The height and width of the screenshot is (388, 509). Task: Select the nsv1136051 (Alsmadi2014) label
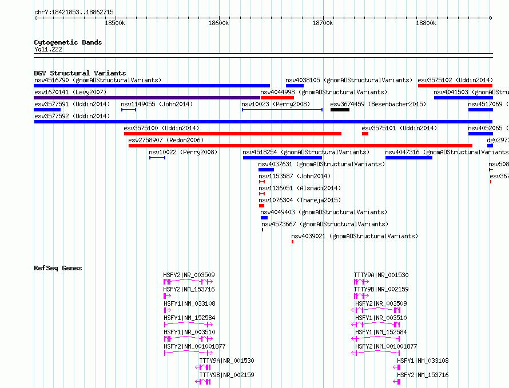pos(300,188)
